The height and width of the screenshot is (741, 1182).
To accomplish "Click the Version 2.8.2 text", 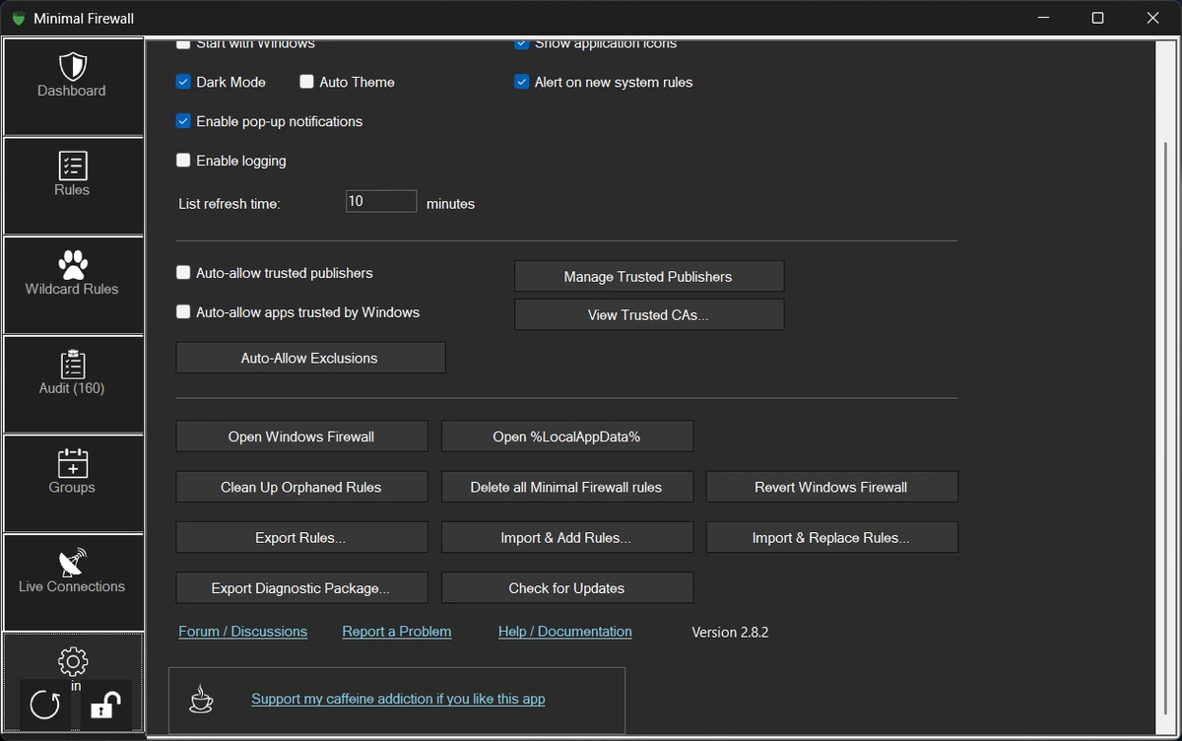I will tap(730, 633).
